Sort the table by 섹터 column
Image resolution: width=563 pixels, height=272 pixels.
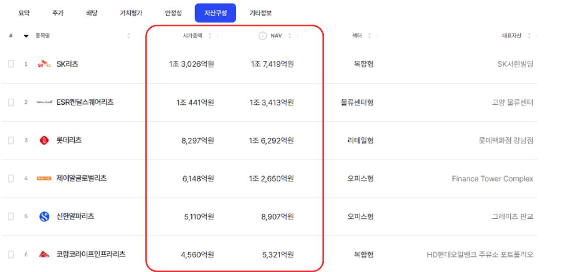pos(369,36)
